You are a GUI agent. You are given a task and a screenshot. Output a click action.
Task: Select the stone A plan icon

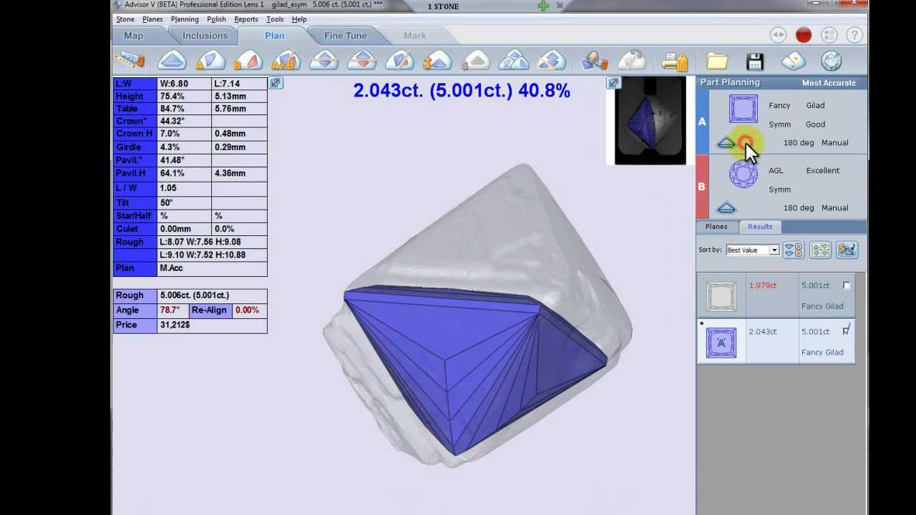click(210, 61)
